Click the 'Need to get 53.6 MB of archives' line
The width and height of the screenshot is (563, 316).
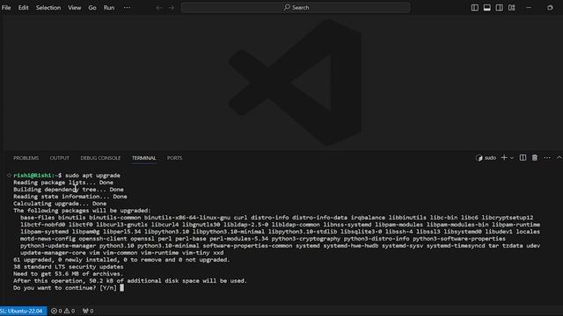pos(69,274)
